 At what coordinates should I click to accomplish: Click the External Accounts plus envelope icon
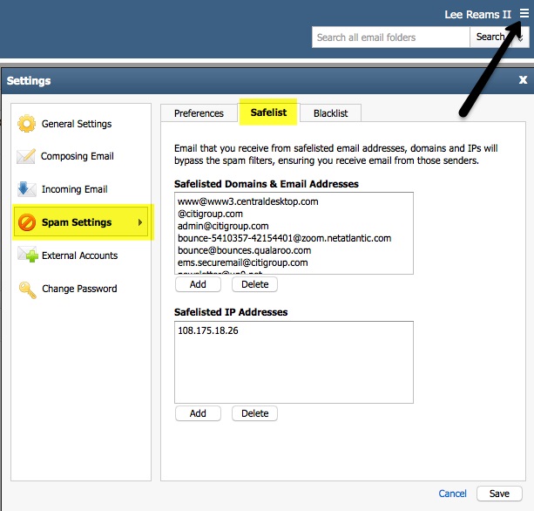click(28, 255)
